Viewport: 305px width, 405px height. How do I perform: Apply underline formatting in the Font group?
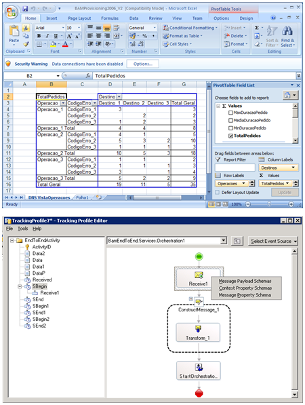tap(56, 36)
